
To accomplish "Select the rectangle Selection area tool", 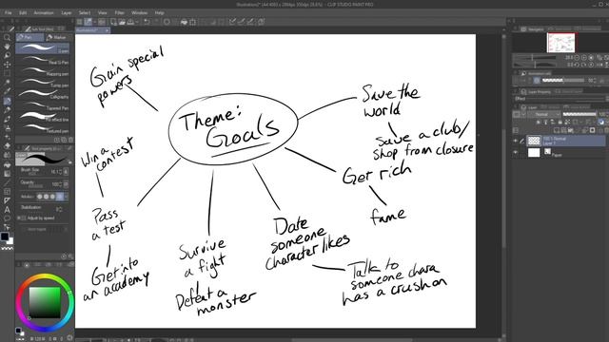I will [x=7, y=73].
